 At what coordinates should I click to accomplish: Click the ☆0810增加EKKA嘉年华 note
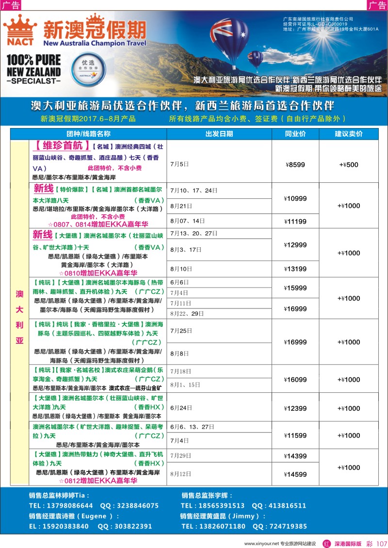pyautogui.click(x=98, y=274)
